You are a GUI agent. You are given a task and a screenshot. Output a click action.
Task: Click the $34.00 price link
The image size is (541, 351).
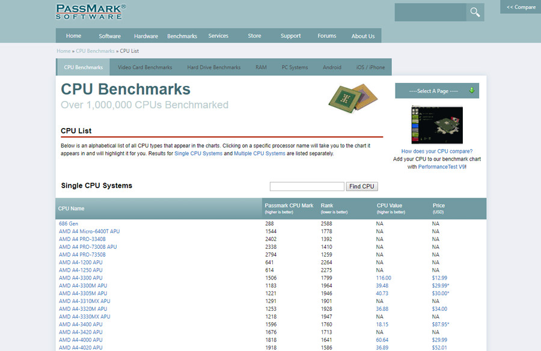pyautogui.click(x=439, y=310)
